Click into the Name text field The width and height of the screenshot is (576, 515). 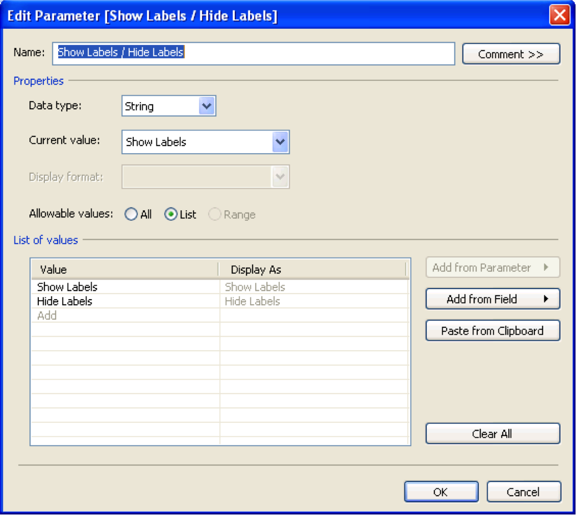pyautogui.click(x=254, y=53)
